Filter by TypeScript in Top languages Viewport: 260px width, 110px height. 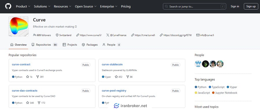tap(217, 87)
